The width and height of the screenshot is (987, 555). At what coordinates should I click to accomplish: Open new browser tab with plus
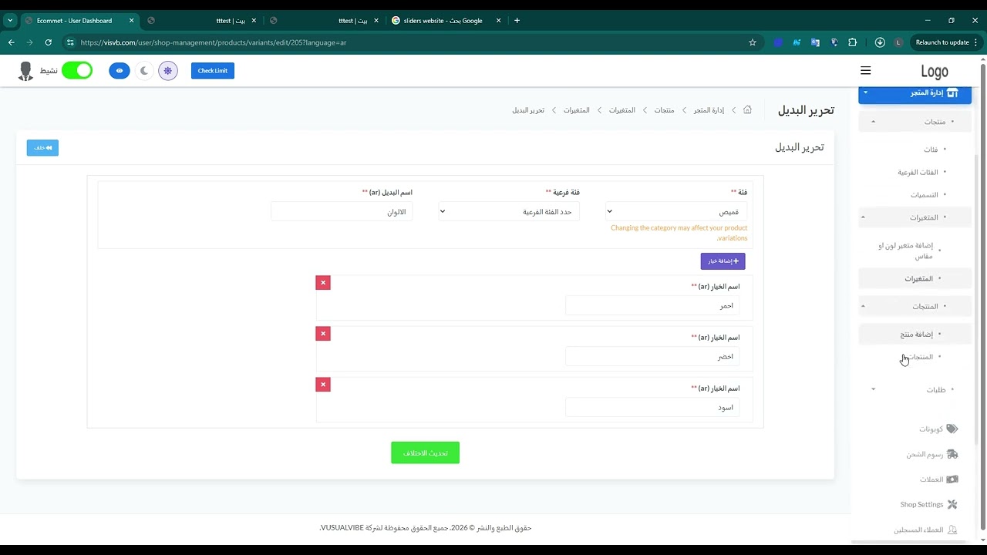[517, 21]
